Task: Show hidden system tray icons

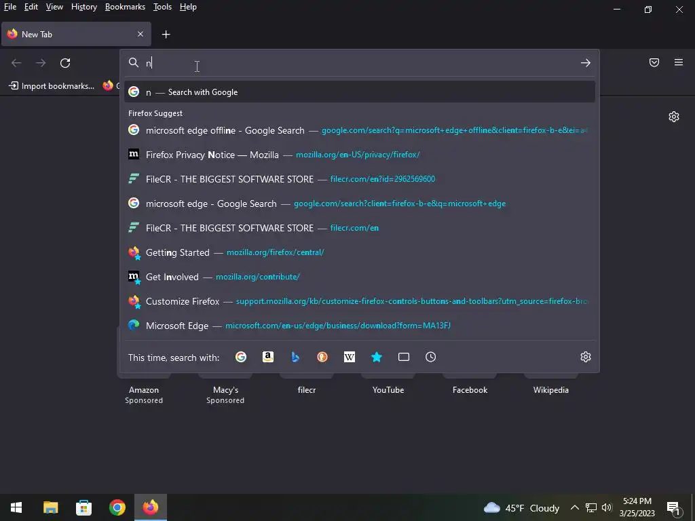Action: pos(574,507)
